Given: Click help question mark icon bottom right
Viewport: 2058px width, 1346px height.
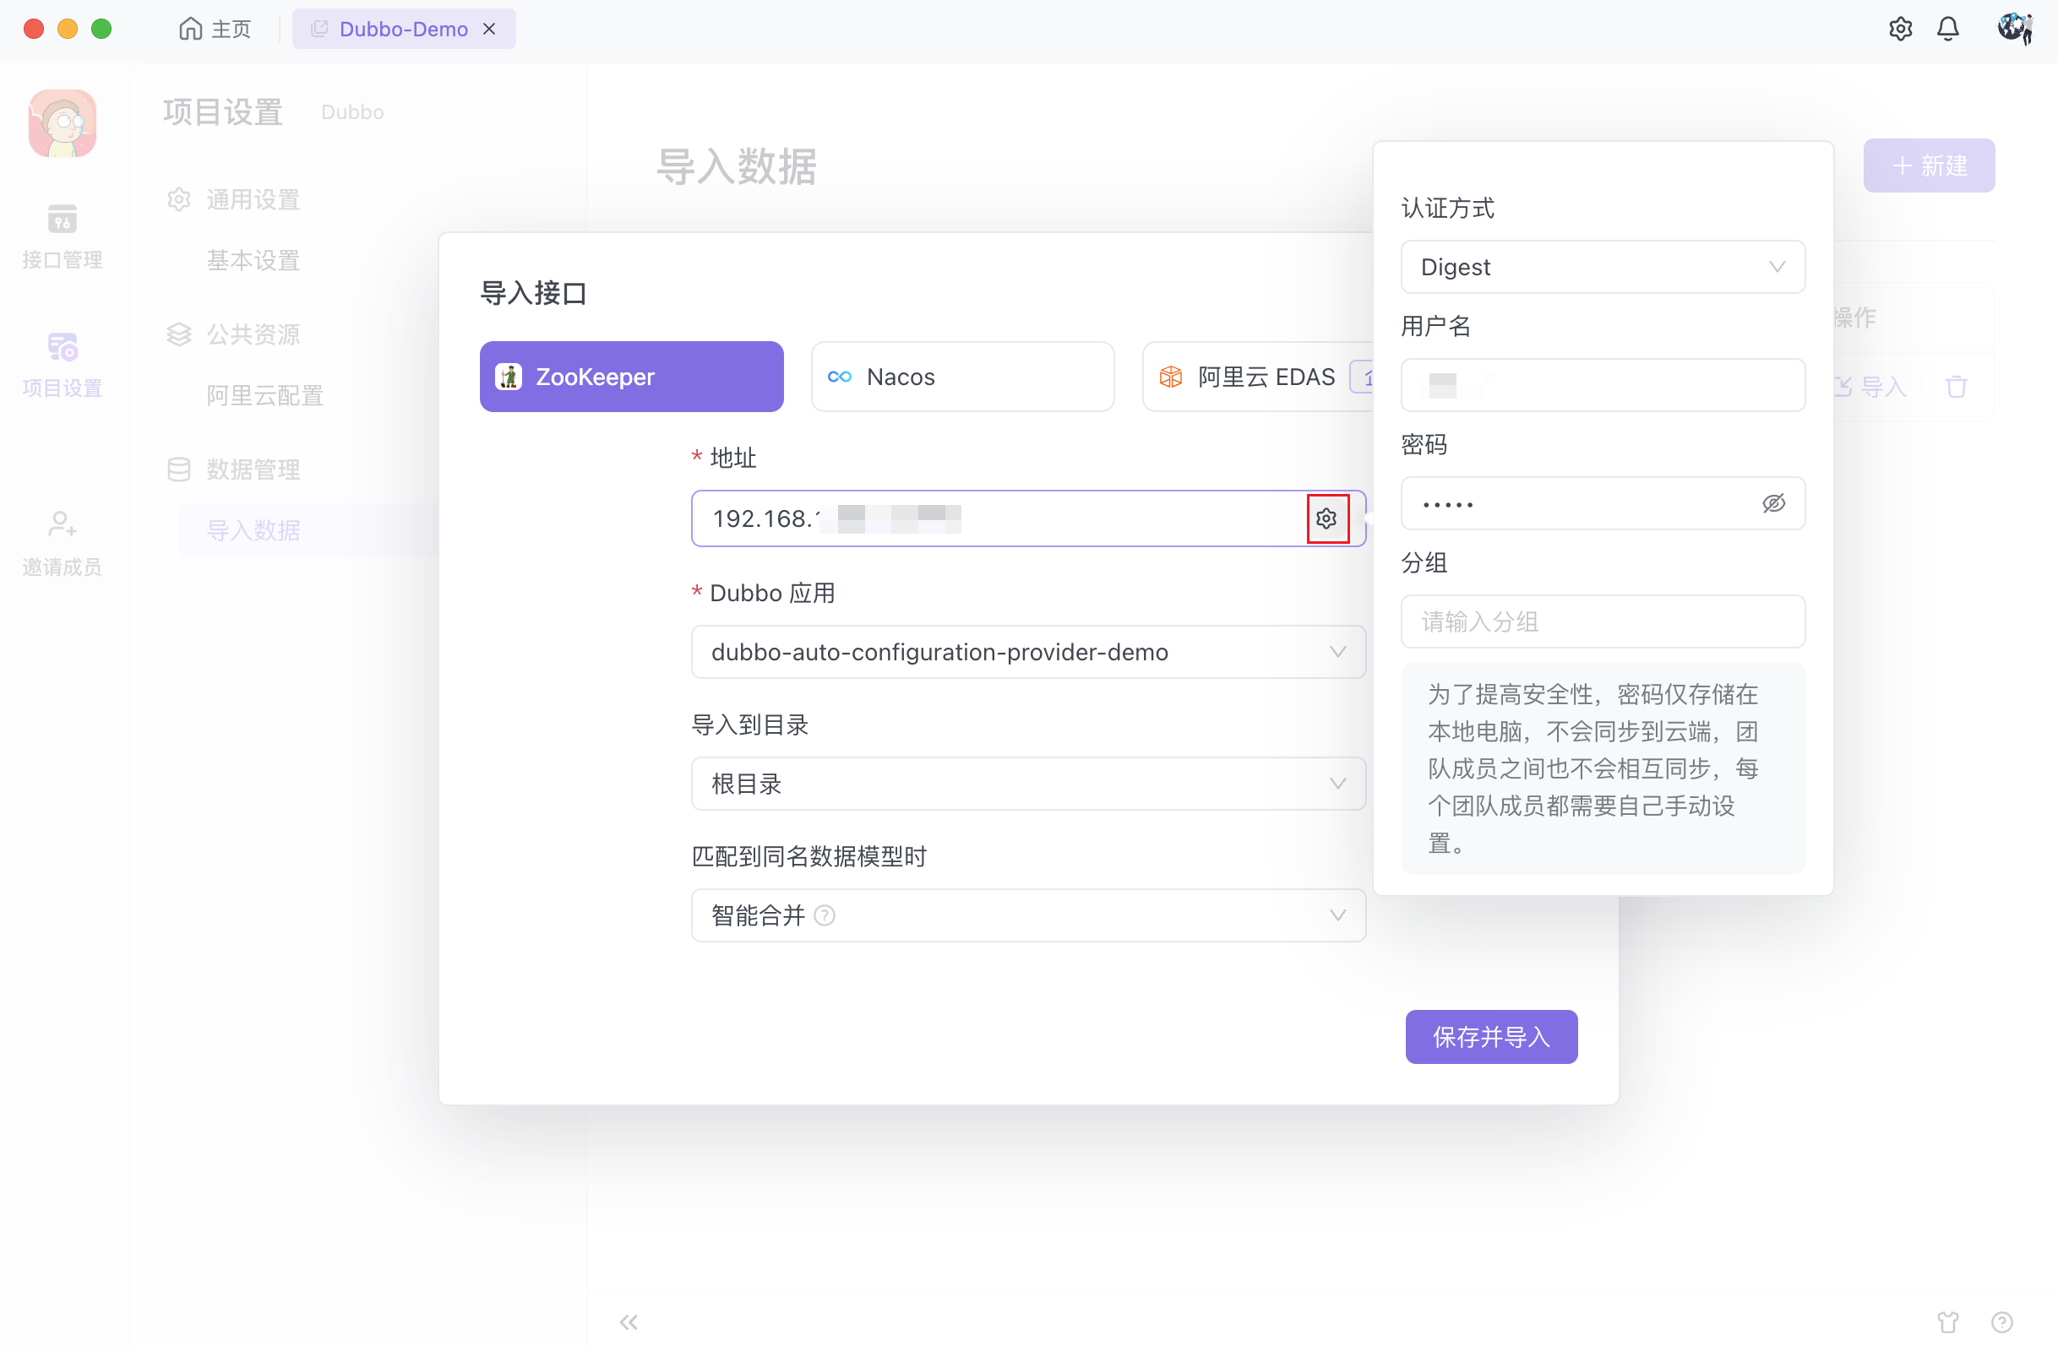Looking at the screenshot, I should coord(2001,1321).
